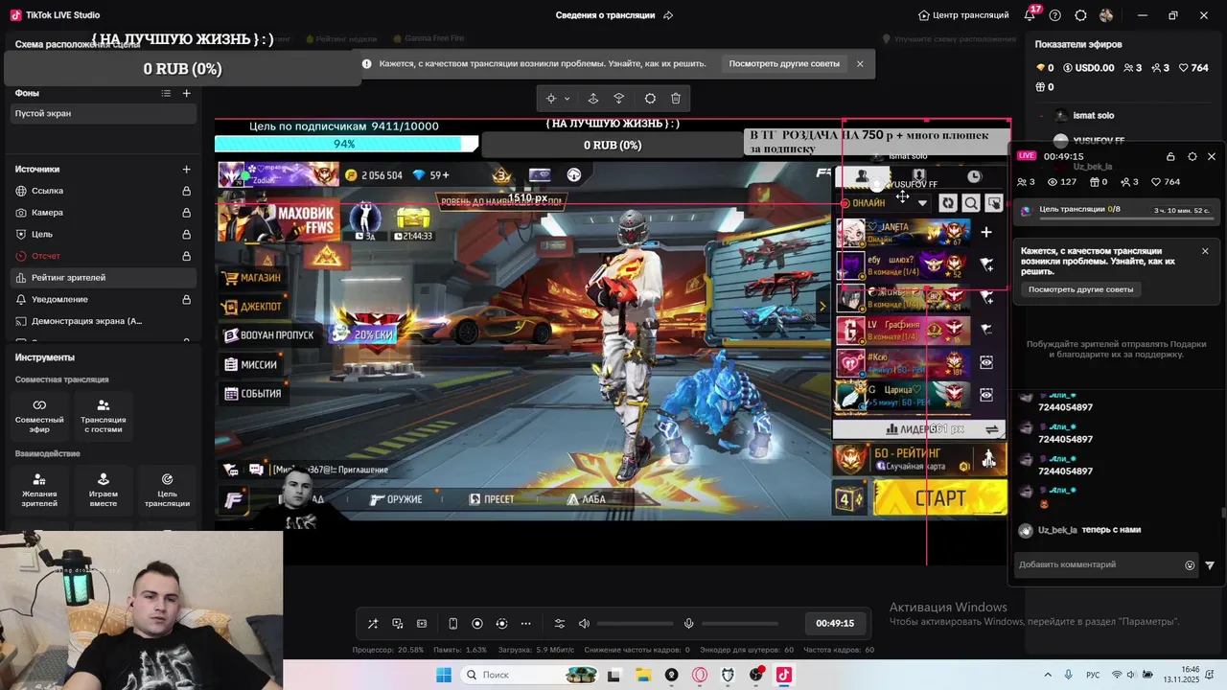The image size is (1227, 690).
Task: Toggle lock on the Ссылка source
Action: (x=186, y=191)
